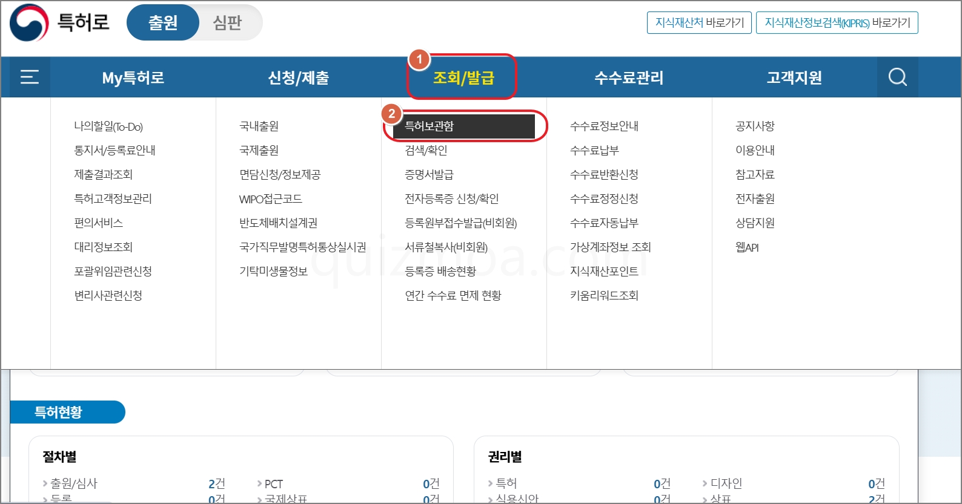Open 국내출원 submenu item
The height and width of the screenshot is (504, 962).
pyautogui.click(x=259, y=126)
